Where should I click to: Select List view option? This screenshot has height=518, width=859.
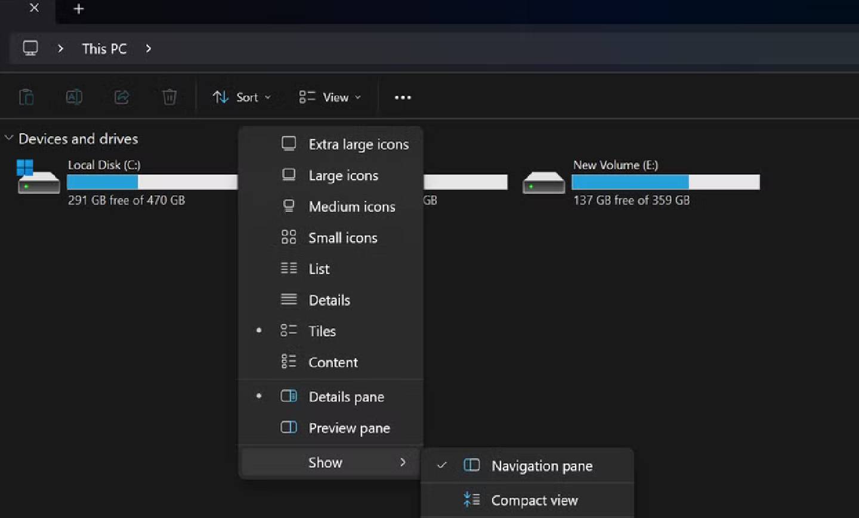[331, 269]
